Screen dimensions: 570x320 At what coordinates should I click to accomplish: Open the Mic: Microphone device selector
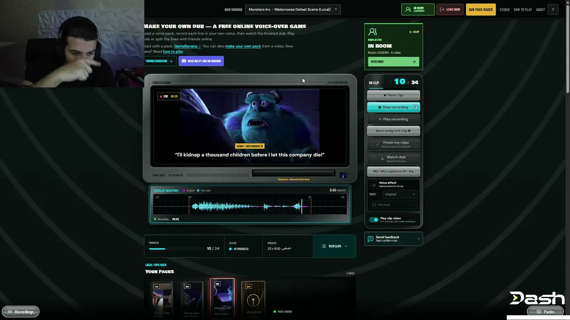pos(394,172)
